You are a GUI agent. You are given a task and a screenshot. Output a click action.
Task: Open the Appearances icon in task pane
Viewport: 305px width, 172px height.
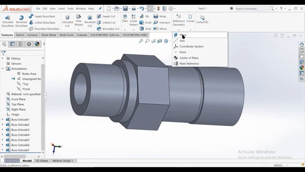pos(302,67)
